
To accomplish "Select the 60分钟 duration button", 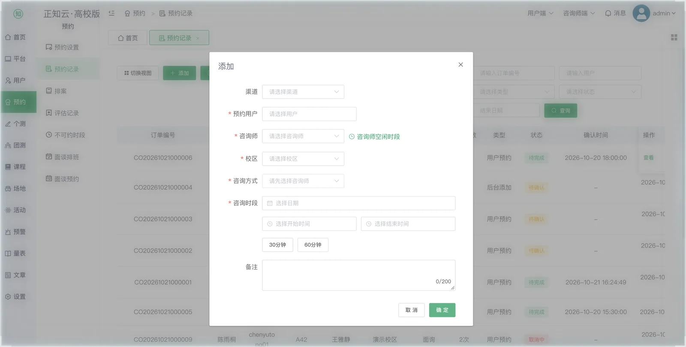I will (x=313, y=245).
